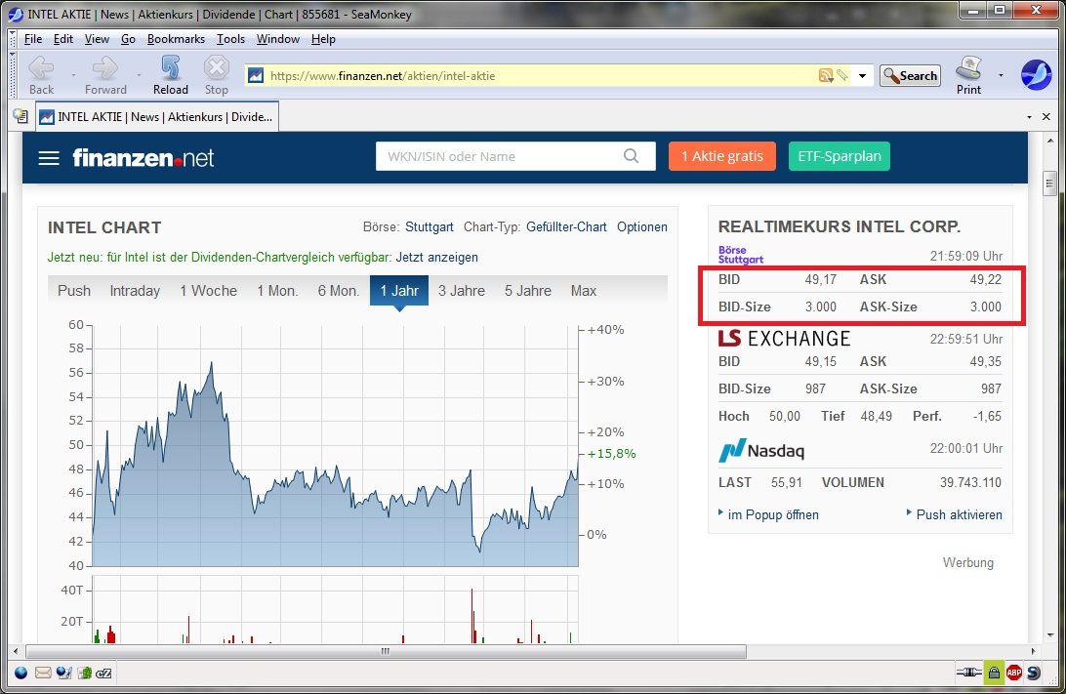
Task: Click the Nasdaq logo
Action: click(x=761, y=450)
